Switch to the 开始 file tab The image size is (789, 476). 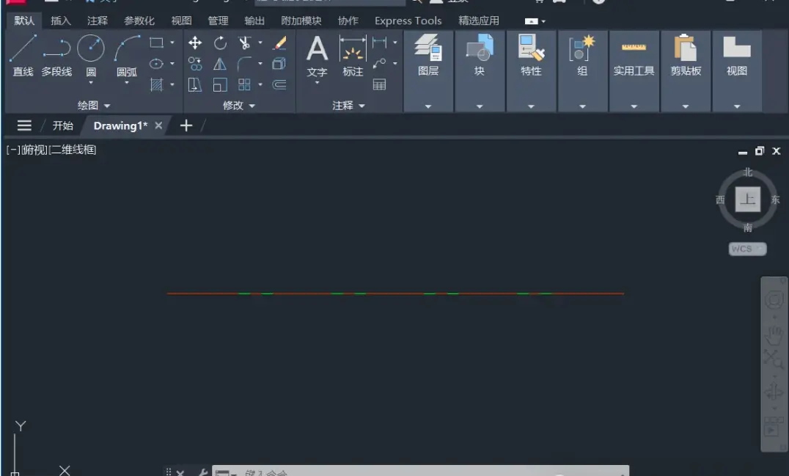(x=63, y=126)
